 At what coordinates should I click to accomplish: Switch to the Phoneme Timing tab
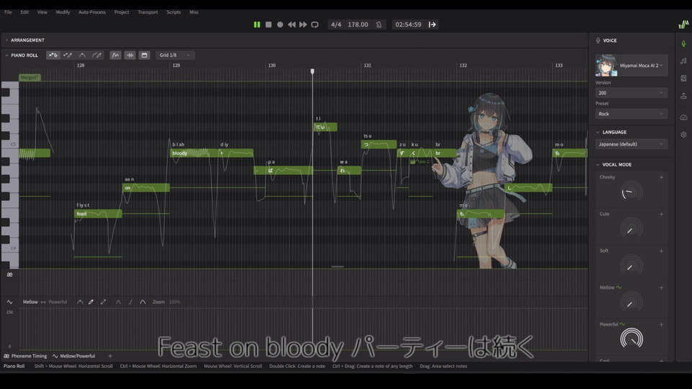tap(25, 356)
